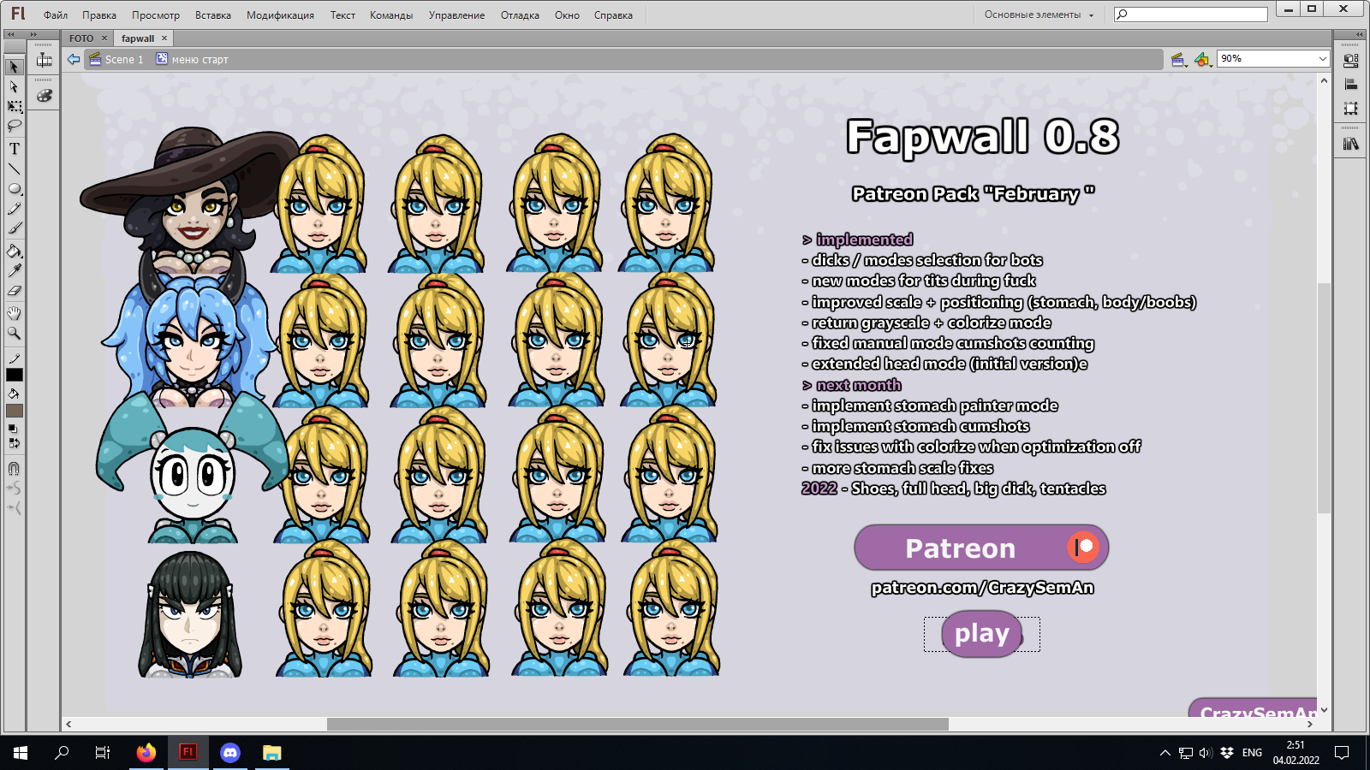The width and height of the screenshot is (1370, 770).
Task: Open Discord from the taskbar
Action: tap(230, 753)
